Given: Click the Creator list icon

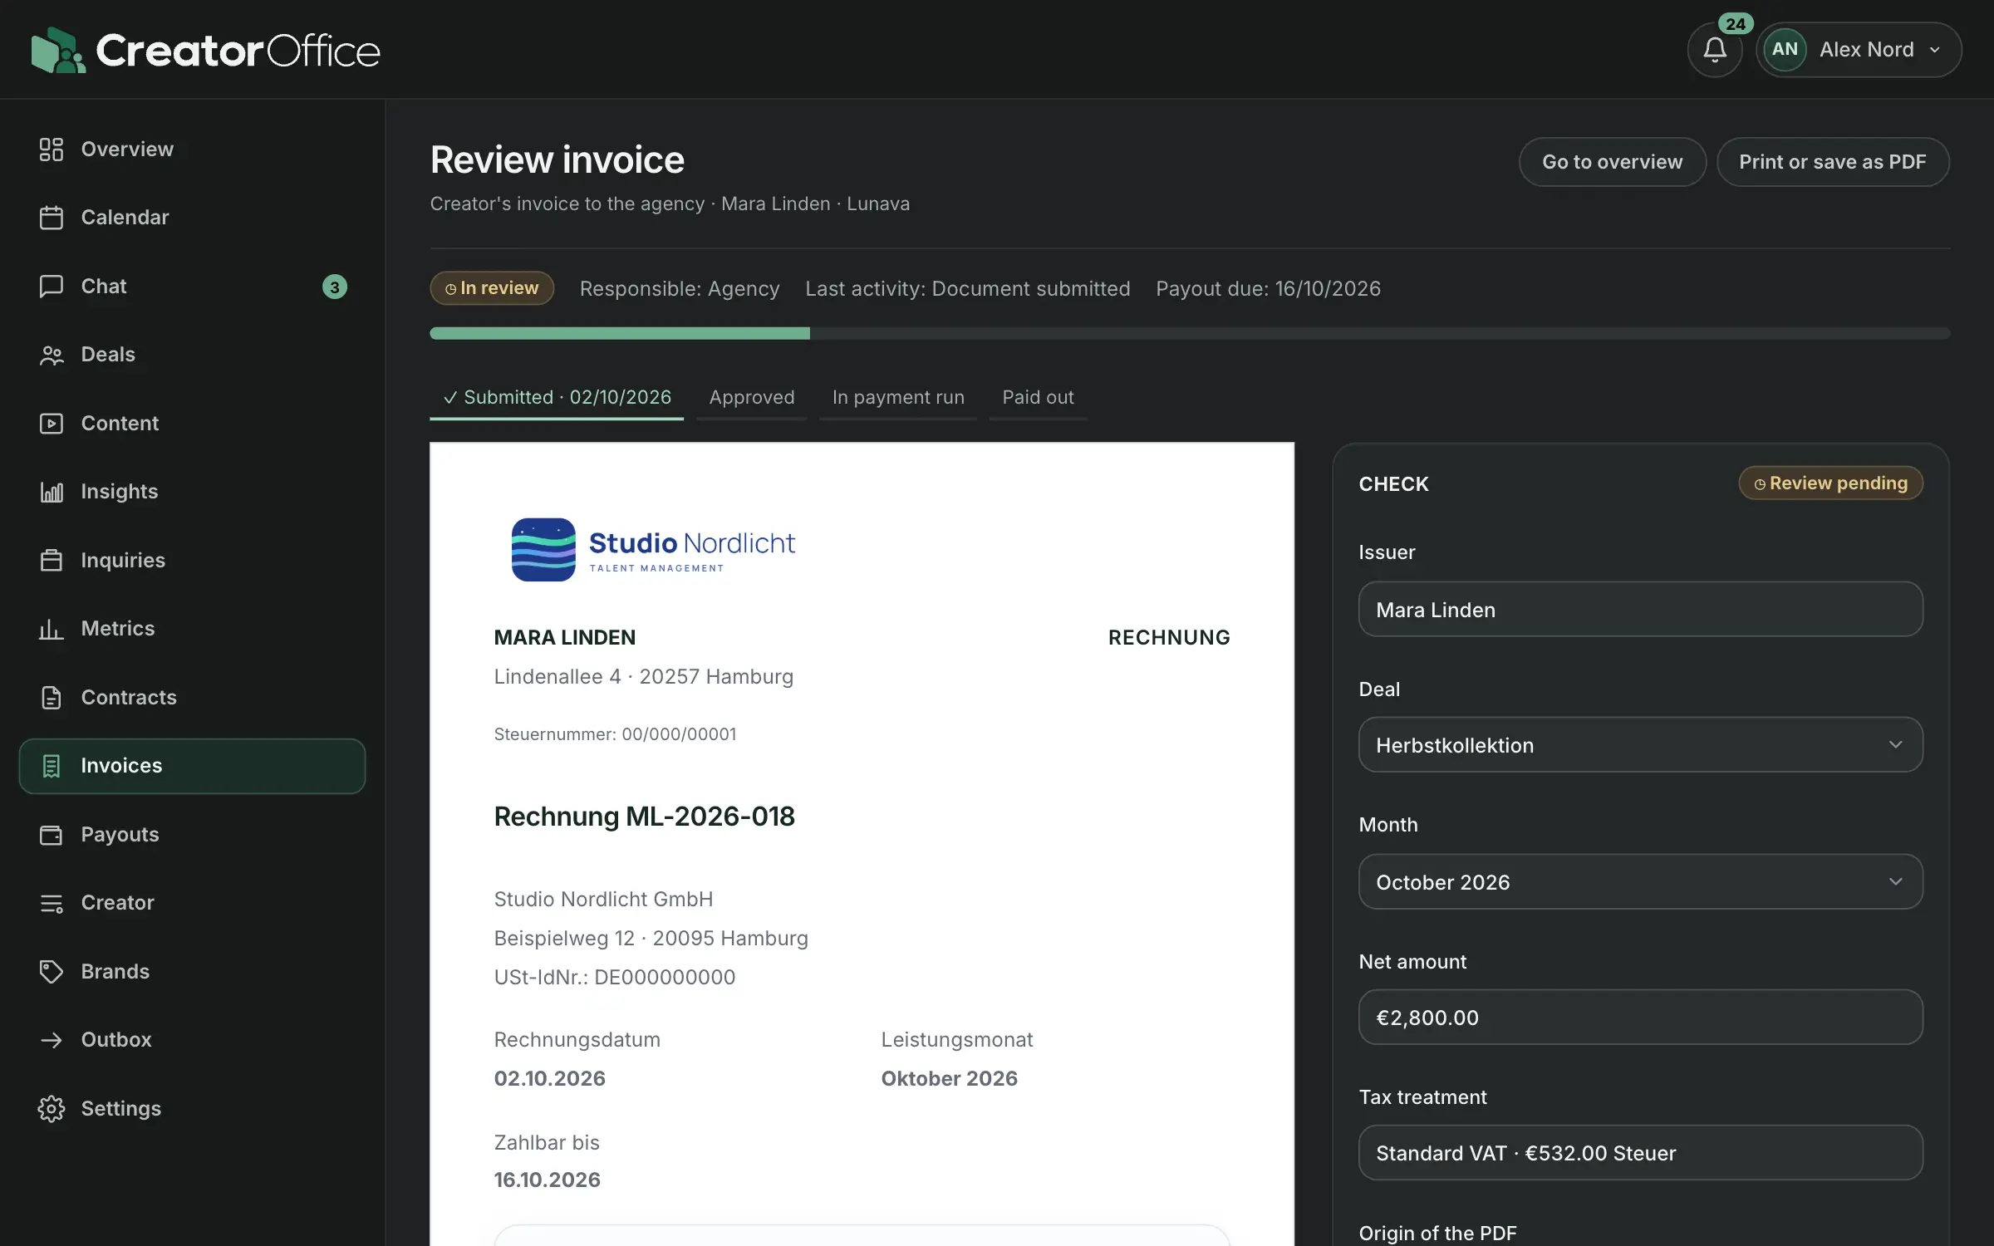Looking at the screenshot, I should [52, 903].
